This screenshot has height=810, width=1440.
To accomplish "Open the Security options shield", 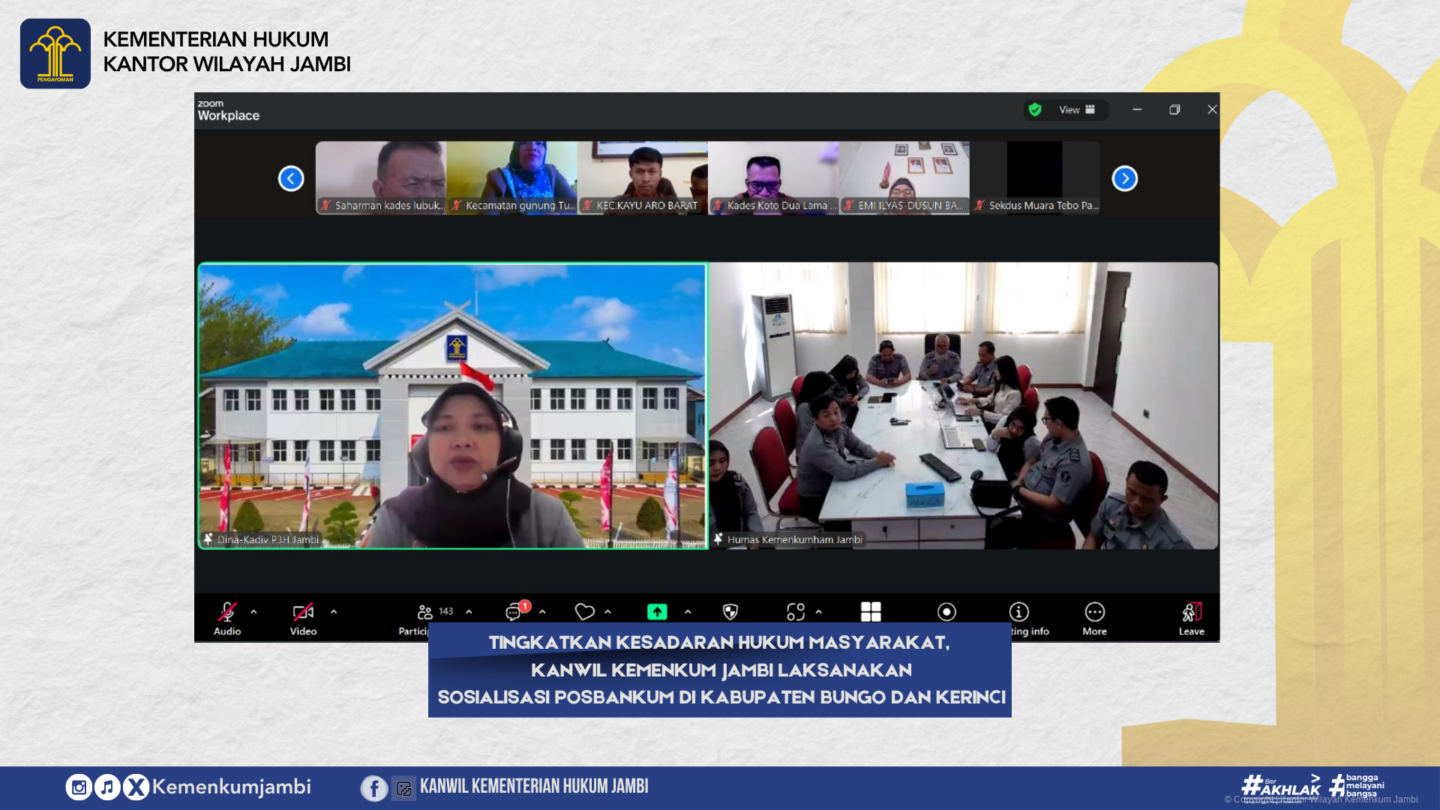I will [x=731, y=611].
